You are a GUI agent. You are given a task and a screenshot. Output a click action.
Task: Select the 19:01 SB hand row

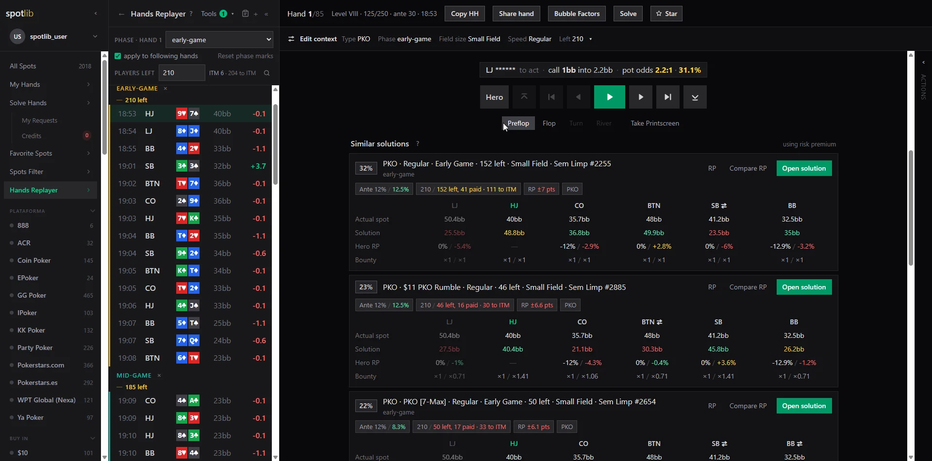pos(191,166)
